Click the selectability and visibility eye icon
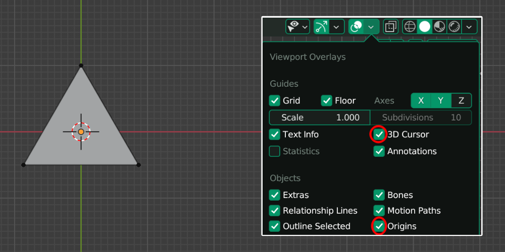505x252 pixels. (293, 27)
